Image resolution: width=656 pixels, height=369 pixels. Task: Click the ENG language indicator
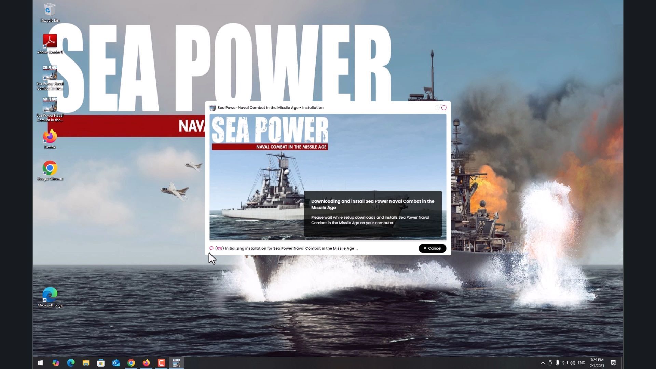582,363
